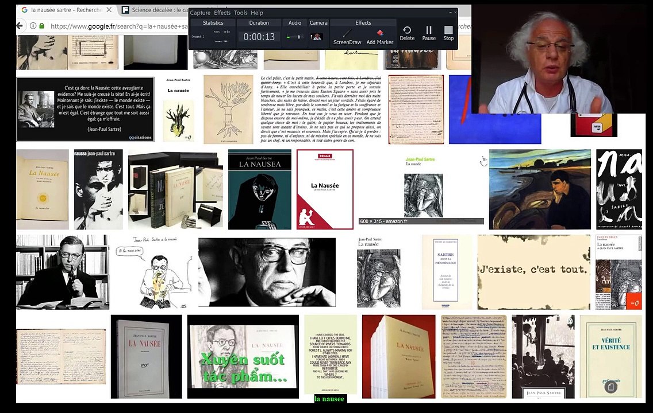Open the 'nausea jean-paul sartre' black and white cover
This screenshot has height=413, width=653.
(x=98, y=189)
